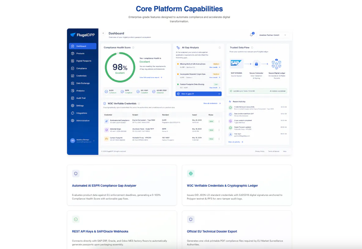The image size is (362, 249).
Task: Click the Carbon Footprint credential icon
Action: point(106,139)
